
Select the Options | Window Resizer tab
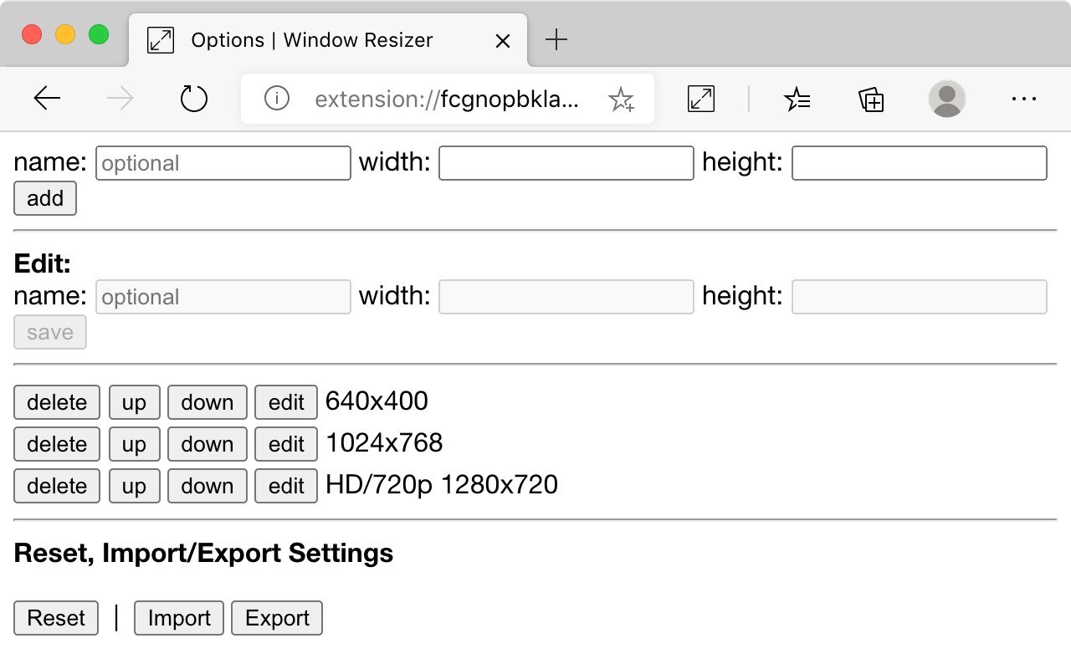(311, 40)
